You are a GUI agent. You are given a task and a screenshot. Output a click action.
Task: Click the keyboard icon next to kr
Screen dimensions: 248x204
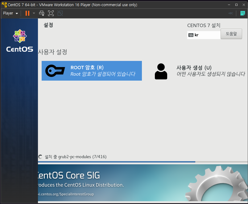pos(191,35)
